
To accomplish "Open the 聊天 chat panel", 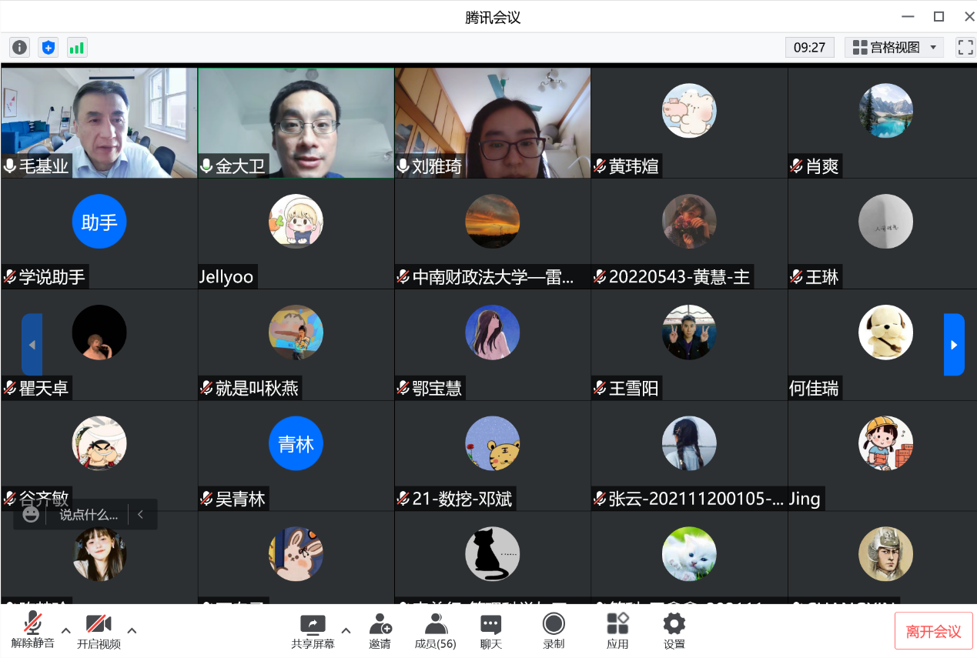I will (x=490, y=630).
